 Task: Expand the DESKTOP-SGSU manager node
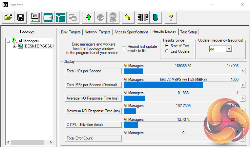(x=14, y=46)
